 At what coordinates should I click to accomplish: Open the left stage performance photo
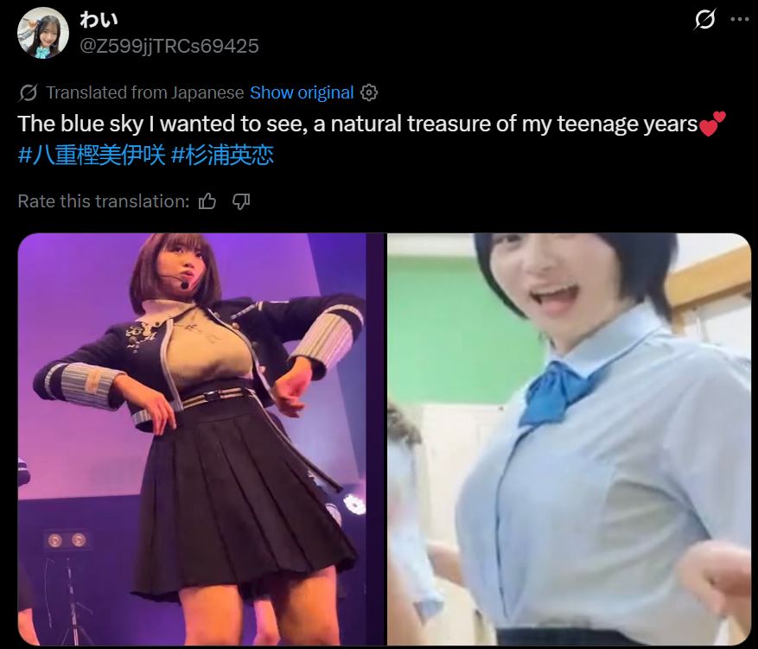(x=192, y=439)
